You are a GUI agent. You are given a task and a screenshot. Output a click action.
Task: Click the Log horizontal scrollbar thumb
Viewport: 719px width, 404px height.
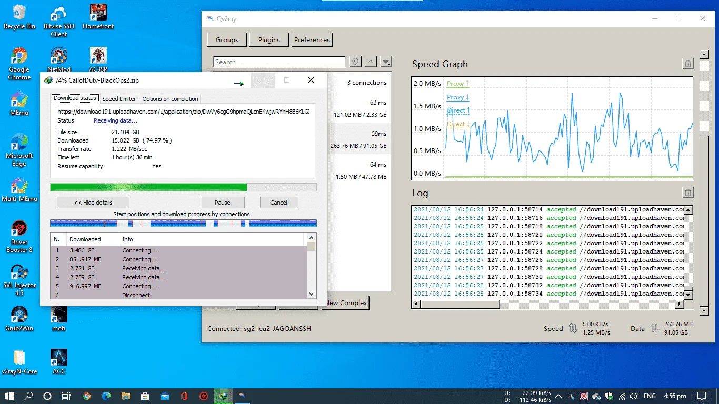point(461,304)
